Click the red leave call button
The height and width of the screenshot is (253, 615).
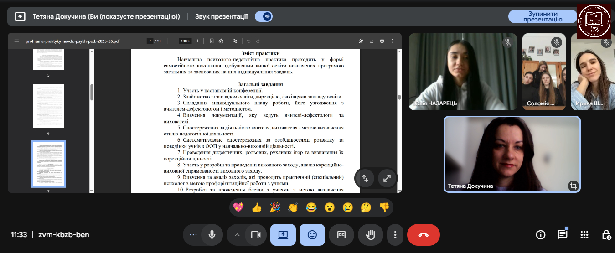pyautogui.click(x=423, y=235)
